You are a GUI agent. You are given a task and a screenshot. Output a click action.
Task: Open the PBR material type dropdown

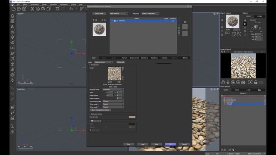119,13
